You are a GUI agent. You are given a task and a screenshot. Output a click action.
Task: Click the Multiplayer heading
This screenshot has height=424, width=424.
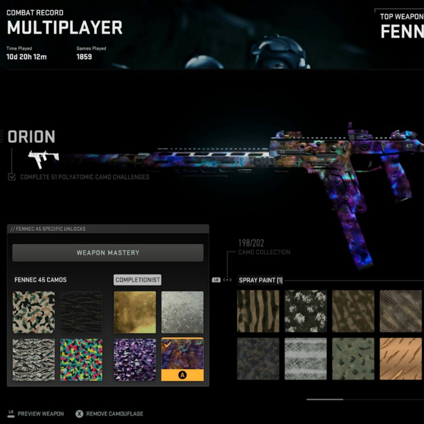point(65,28)
